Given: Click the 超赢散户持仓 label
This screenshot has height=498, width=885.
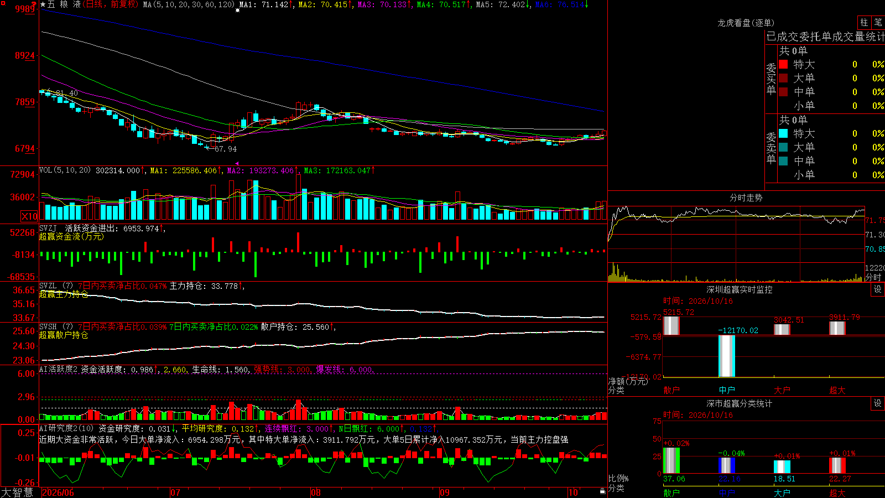Looking at the screenshot, I should pos(63,335).
